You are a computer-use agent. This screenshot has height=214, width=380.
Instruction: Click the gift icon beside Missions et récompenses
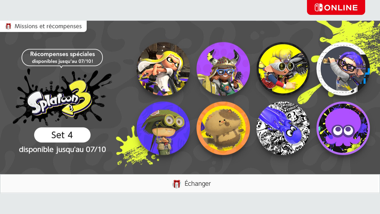click(8, 26)
